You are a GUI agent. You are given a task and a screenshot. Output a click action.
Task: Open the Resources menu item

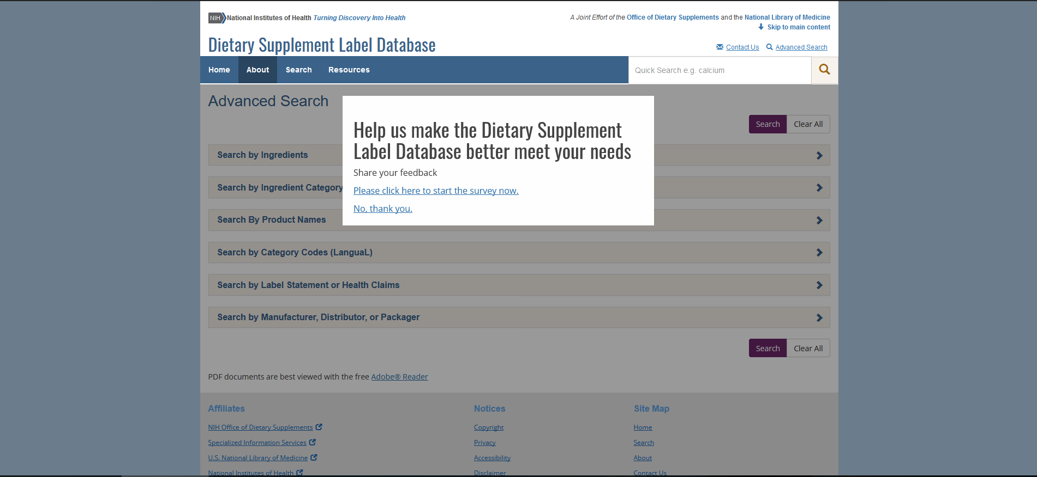349,70
